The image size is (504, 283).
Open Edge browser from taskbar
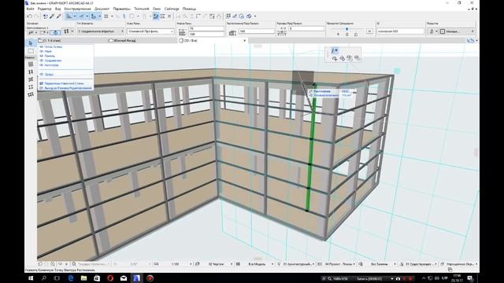[70, 278]
